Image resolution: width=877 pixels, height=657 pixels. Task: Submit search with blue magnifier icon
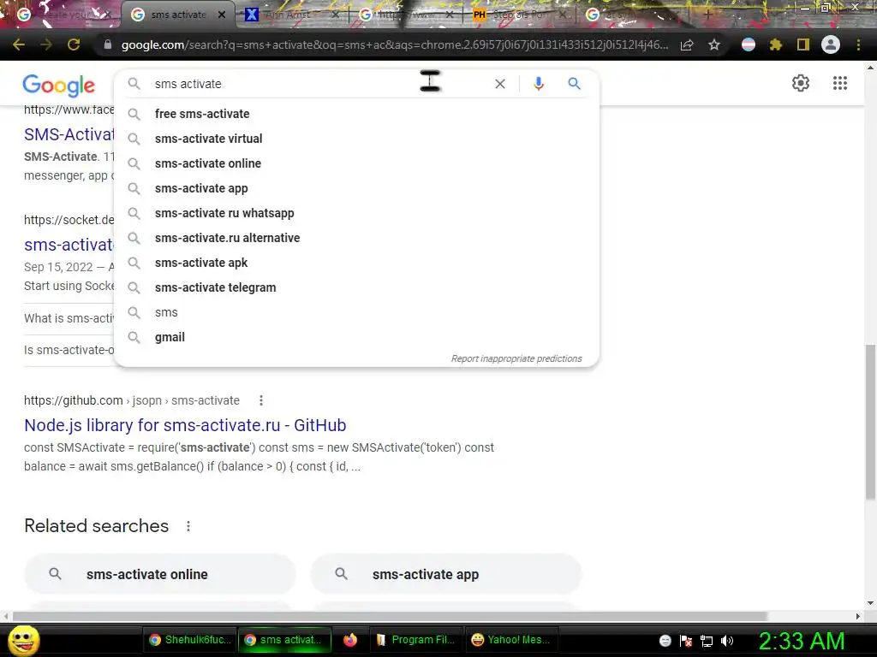point(575,84)
